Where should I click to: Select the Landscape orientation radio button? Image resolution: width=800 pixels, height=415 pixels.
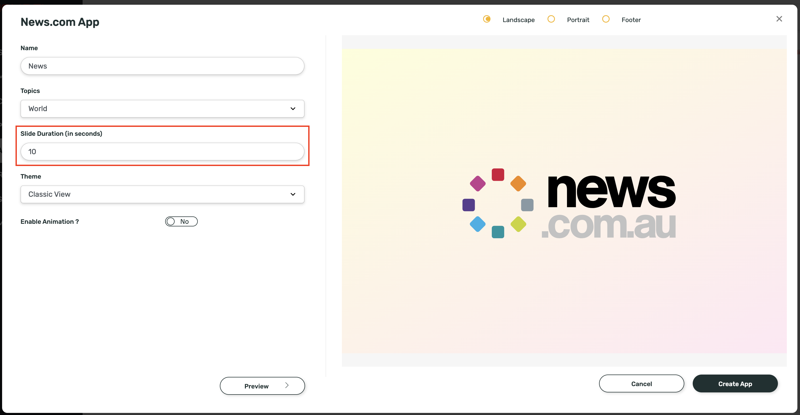click(x=487, y=19)
